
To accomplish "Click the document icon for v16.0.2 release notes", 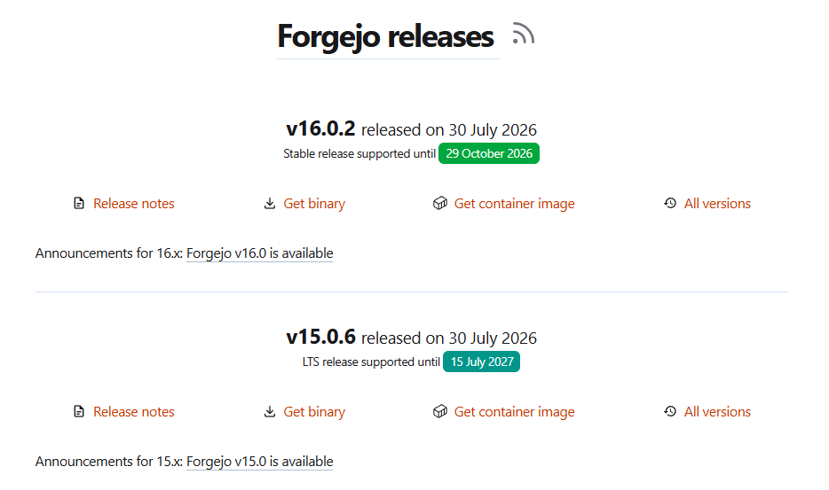I will [79, 203].
